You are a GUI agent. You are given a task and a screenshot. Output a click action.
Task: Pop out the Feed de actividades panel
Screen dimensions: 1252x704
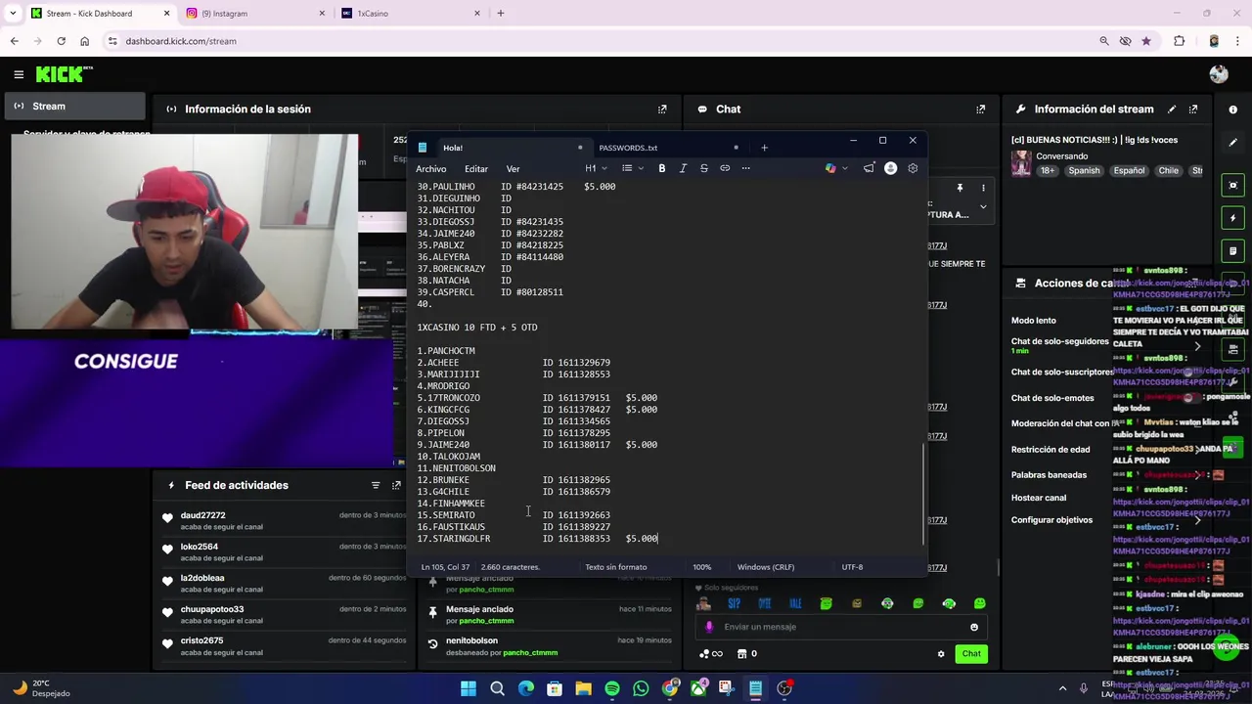click(396, 485)
